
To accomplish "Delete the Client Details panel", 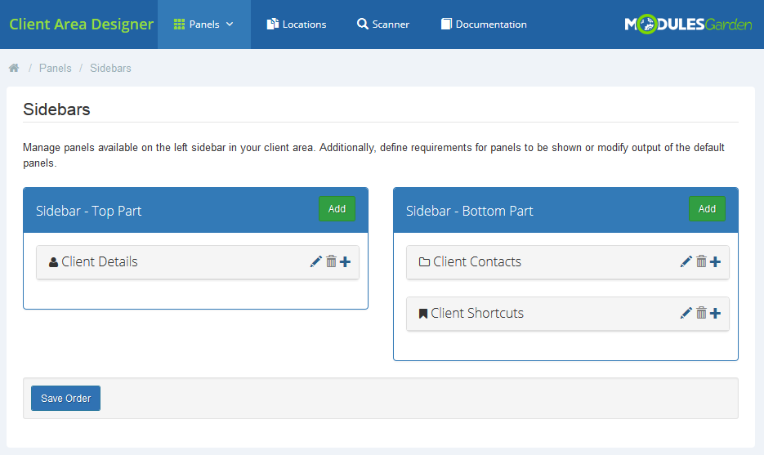I will pyautogui.click(x=331, y=261).
